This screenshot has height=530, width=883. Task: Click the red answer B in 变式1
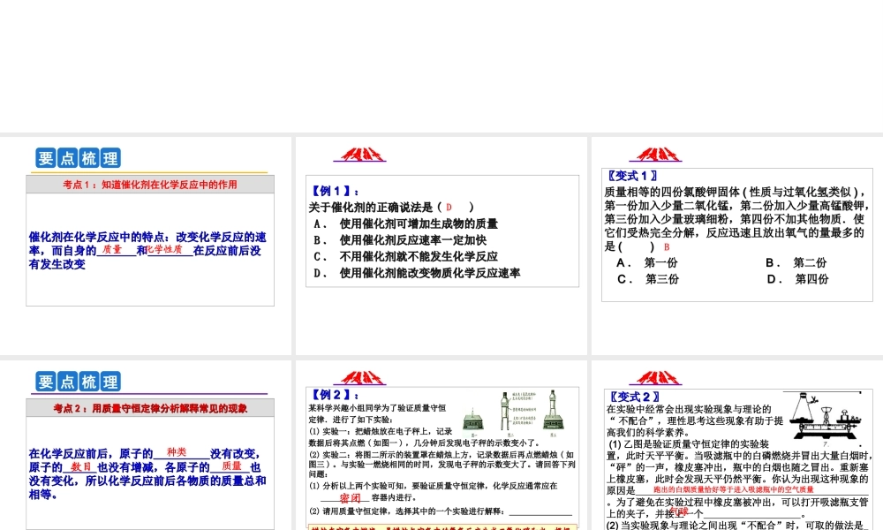(667, 246)
